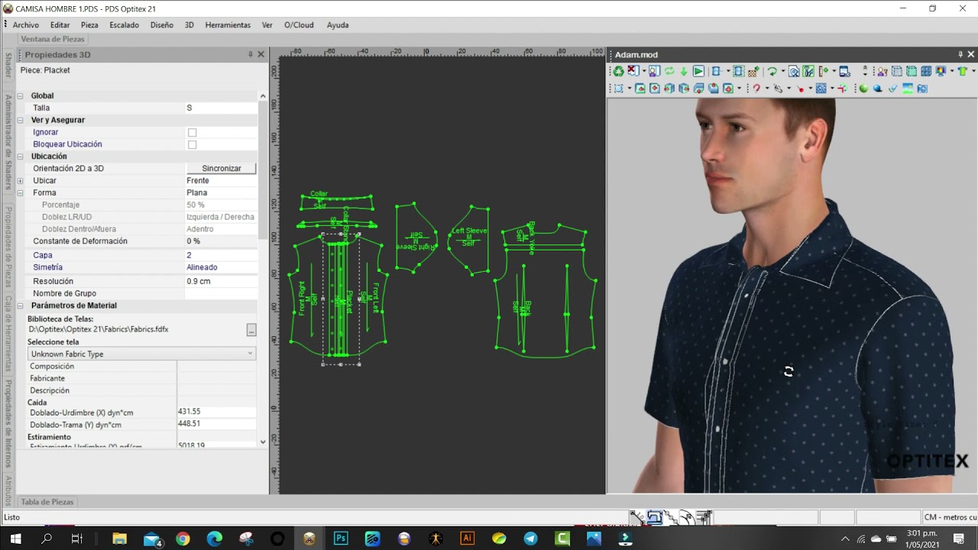Click the Talla value field 'S'

pyautogui.click(x=222, y=108)
